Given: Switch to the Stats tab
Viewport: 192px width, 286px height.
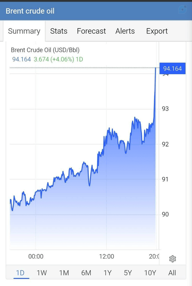Looking at the screenshot, I should pyautogui.click(x=59, y=31).
